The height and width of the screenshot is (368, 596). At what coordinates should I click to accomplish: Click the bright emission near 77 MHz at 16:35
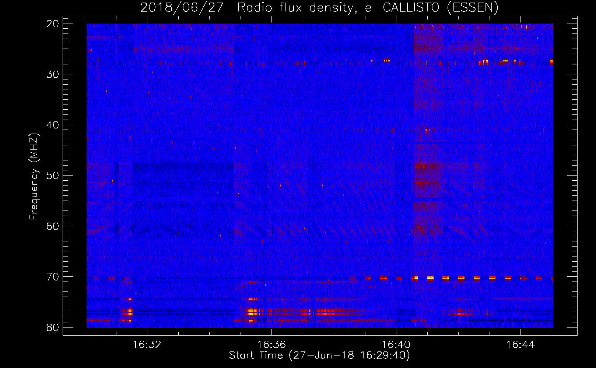(252, 312)
